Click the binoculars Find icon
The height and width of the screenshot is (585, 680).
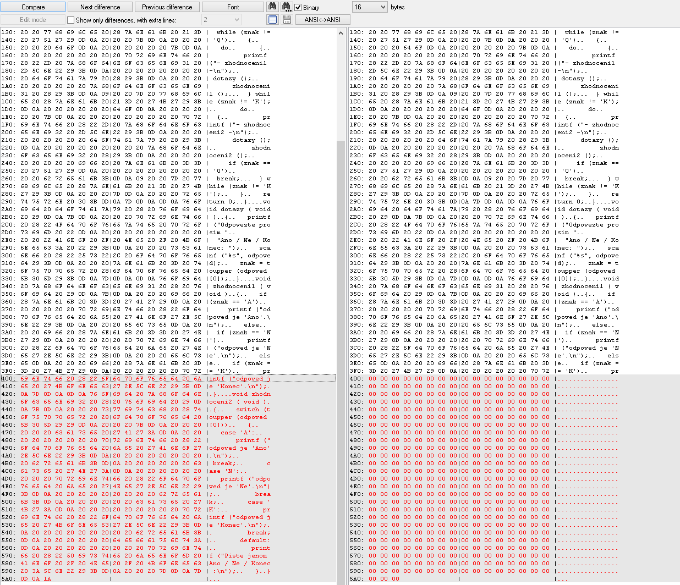tap(272, 7)
